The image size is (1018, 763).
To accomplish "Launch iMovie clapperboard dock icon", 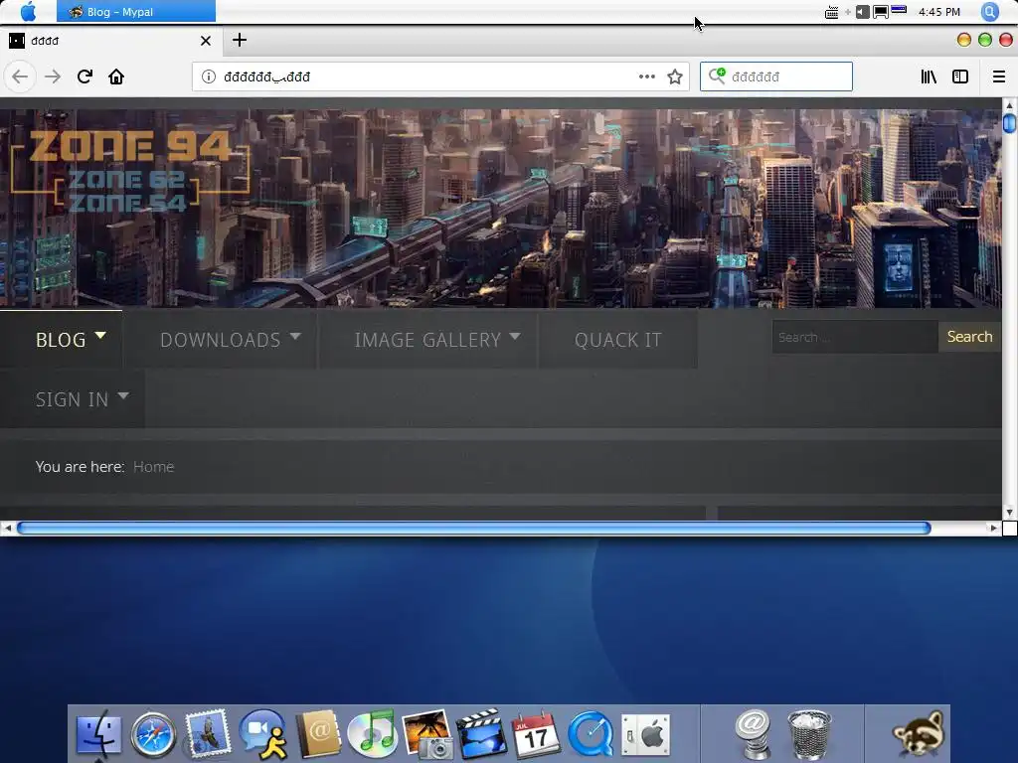I will coord(482,734).
